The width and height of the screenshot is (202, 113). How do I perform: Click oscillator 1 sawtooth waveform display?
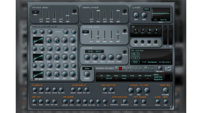[38, 40]
